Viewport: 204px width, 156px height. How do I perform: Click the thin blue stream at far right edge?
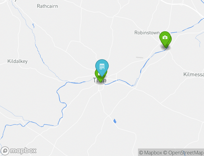[x=199, y=39]
